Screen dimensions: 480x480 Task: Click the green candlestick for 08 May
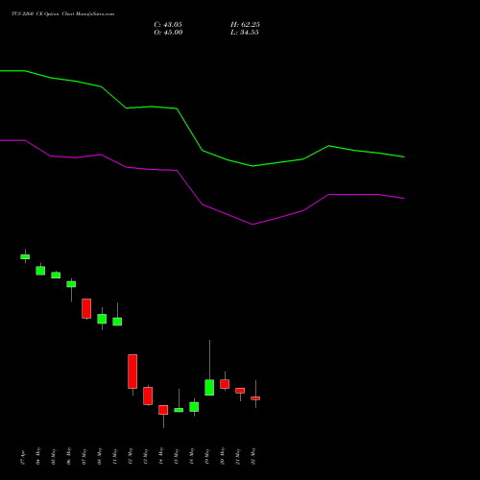coord(102,319)
